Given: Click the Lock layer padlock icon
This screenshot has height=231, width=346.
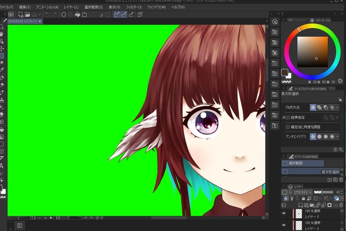Looking at the screenshot, I should point(303,199).
